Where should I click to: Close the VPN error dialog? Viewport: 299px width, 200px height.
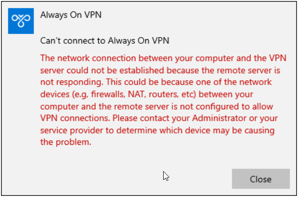coord(261,179)
